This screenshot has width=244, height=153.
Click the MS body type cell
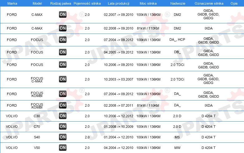[177, 137]
